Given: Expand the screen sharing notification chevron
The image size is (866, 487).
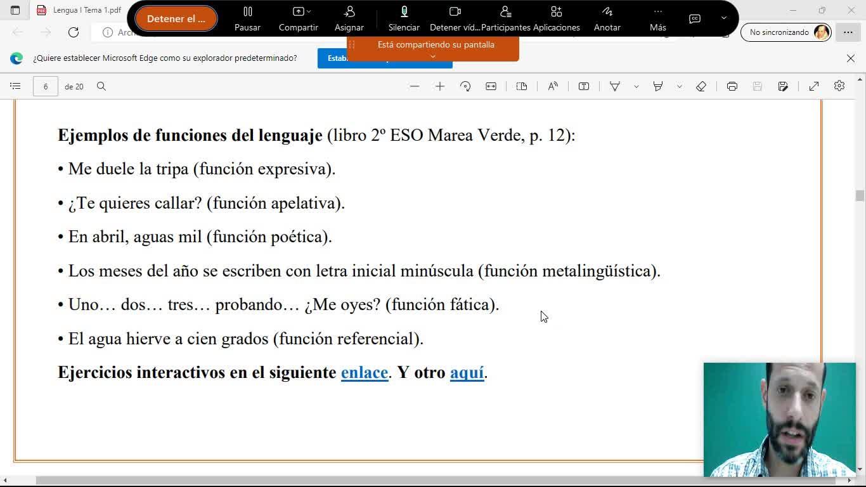Looking at the screenshot, I should coord(433,56).
